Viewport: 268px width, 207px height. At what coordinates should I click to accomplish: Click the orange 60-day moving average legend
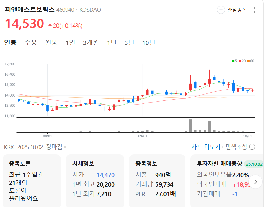(250, 61)
